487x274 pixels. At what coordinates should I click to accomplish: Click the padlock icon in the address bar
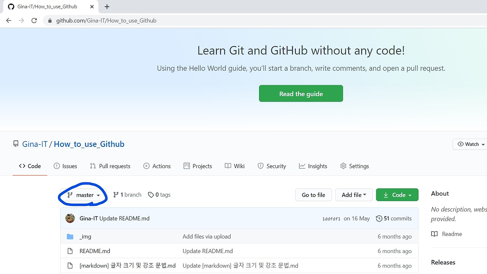pos(49,21)
